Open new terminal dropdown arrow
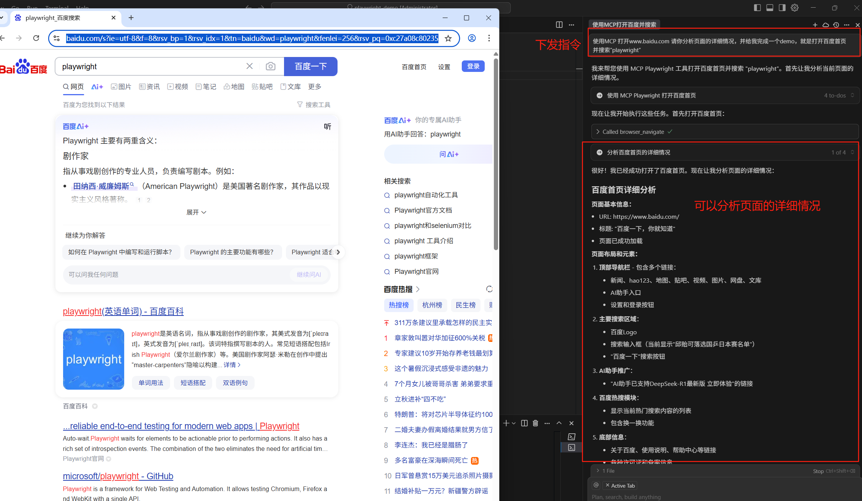The width and height of the screenshot is (862, 501). coord(514,423)
